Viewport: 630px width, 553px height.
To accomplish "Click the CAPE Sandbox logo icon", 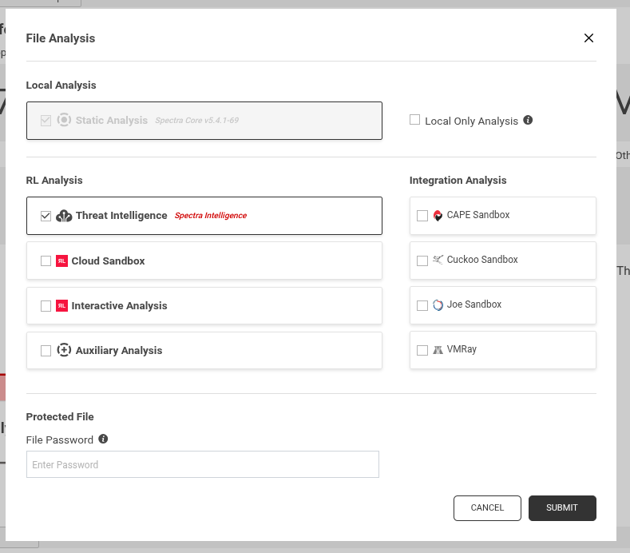I will click(x=438, y=215).
